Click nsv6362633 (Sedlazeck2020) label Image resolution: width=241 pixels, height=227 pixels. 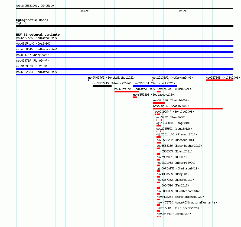pyautogui.click(x=37, y=72)
